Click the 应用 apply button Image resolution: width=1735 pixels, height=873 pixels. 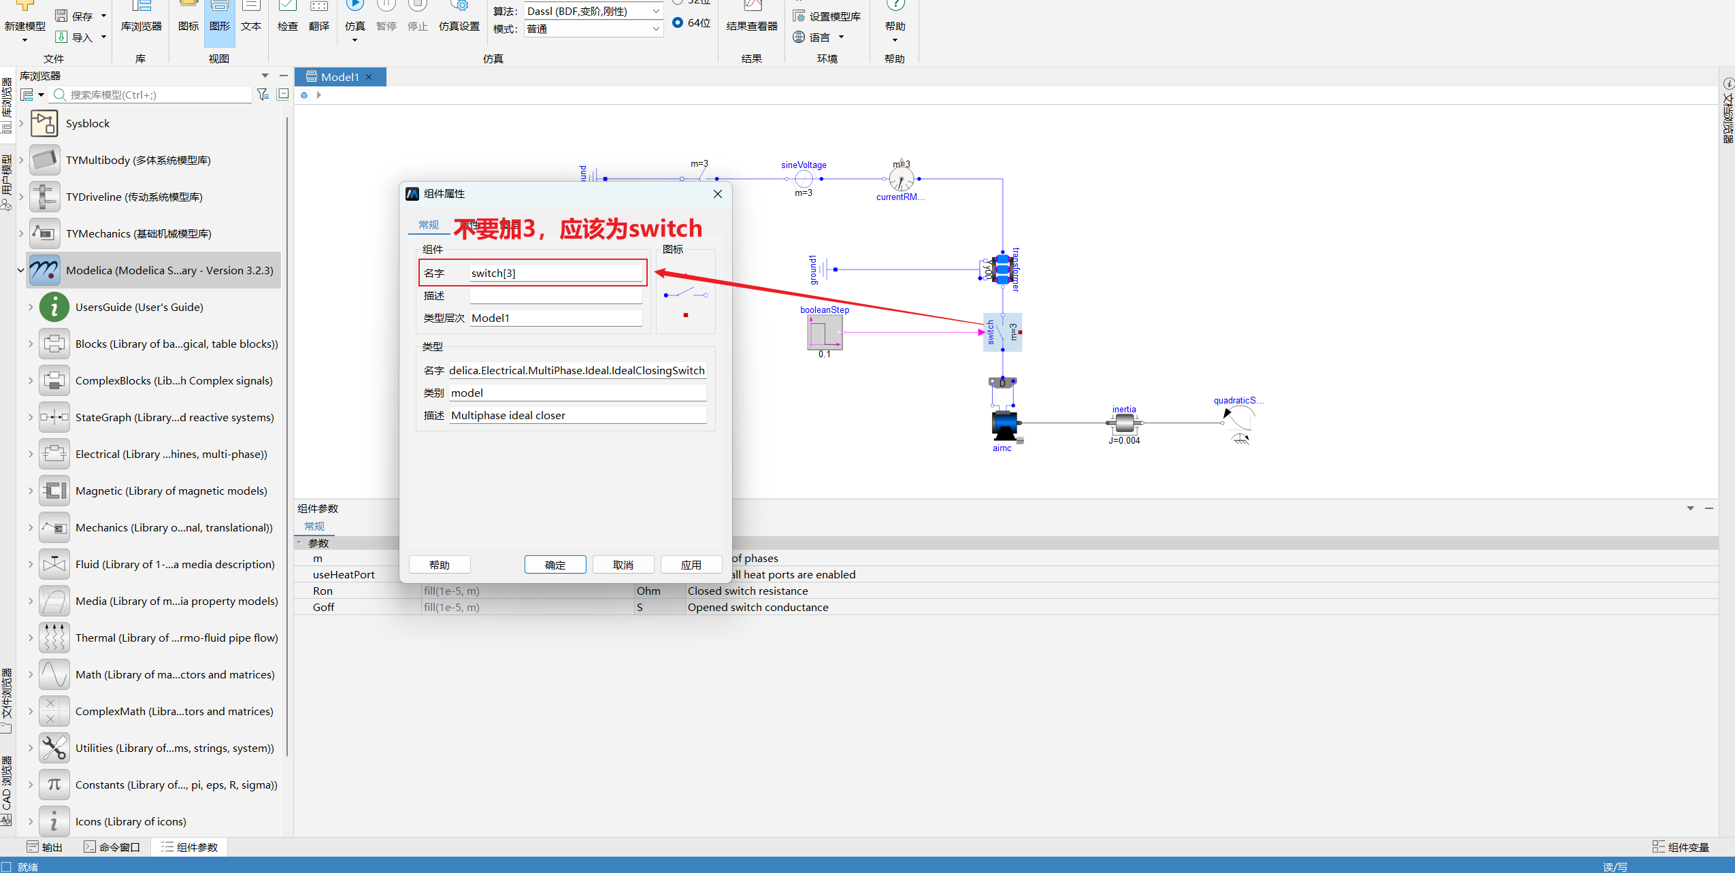[691, 565]
